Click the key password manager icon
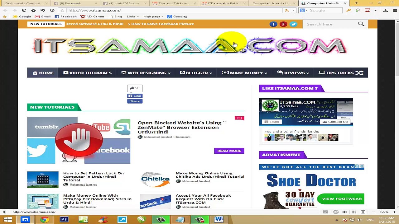This screenshot has height=224, width=399. pos(349,10)
